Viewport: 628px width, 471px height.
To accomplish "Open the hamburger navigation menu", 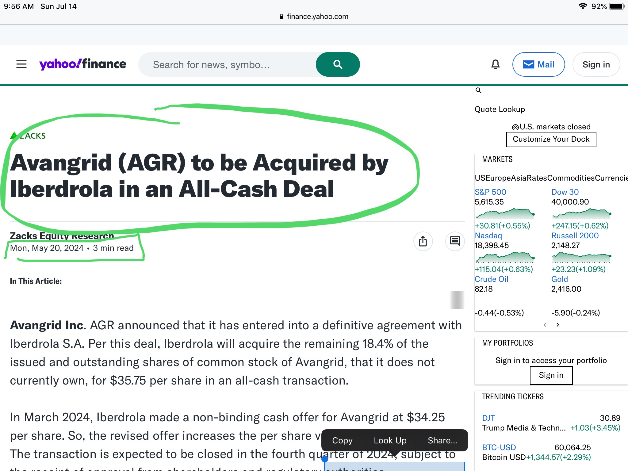I will point(21,64).
